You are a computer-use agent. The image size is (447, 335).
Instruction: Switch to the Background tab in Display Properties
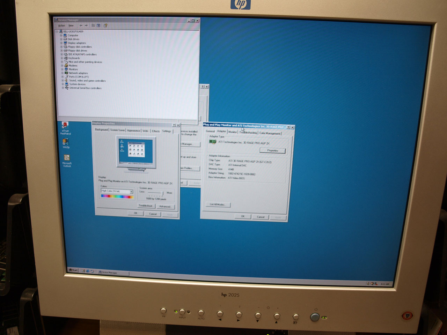[x=102, y=129]
